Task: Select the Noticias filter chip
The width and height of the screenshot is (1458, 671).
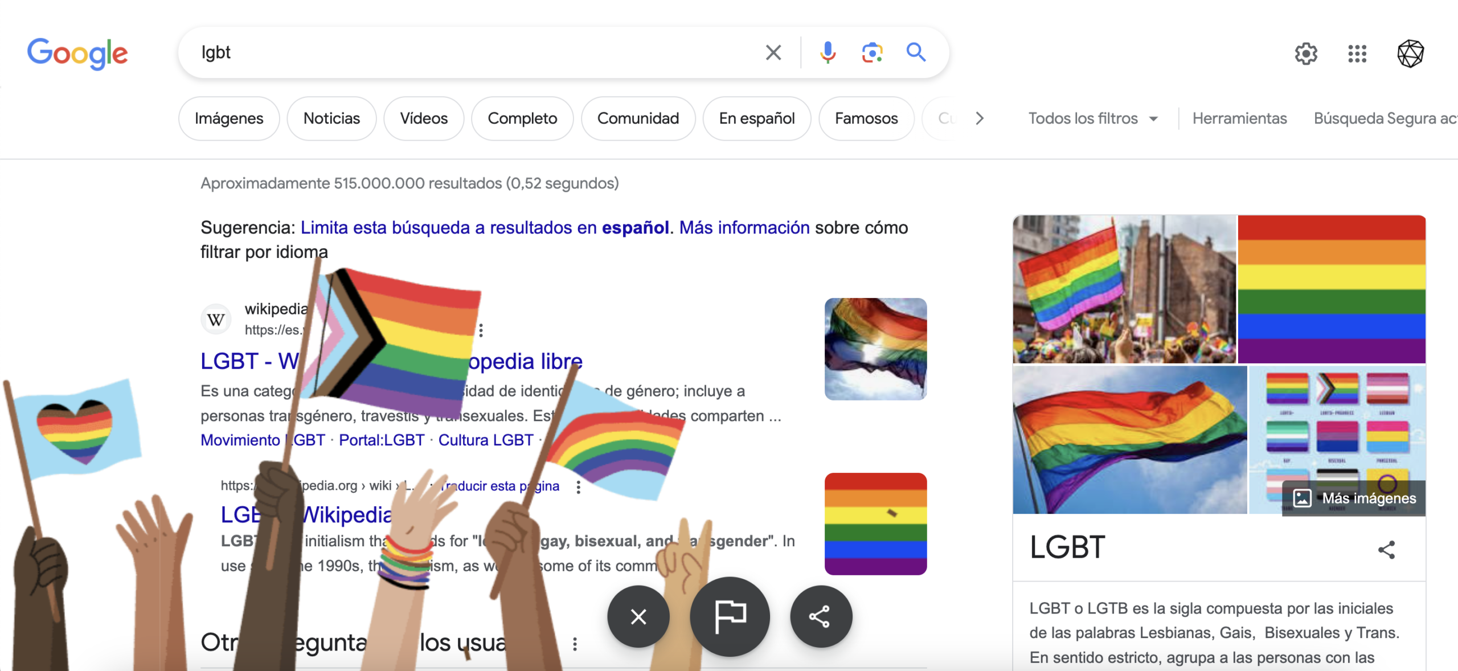Action: click(331, 118)
